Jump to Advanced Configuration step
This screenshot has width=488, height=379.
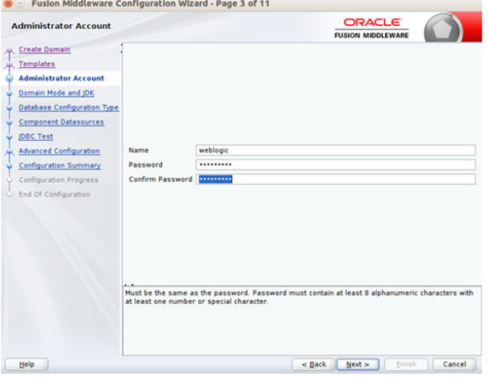click(59, 151)
